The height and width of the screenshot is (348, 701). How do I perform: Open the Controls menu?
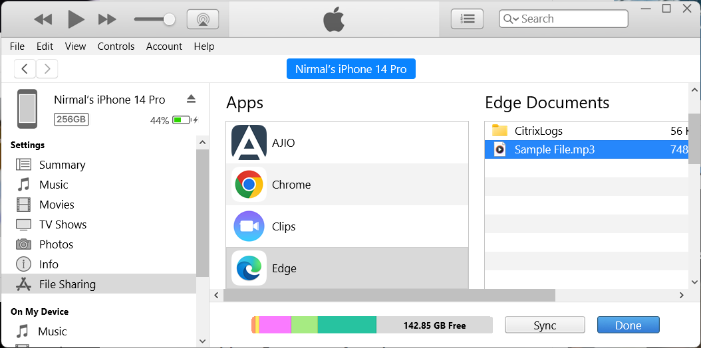[x=116, y=46]
